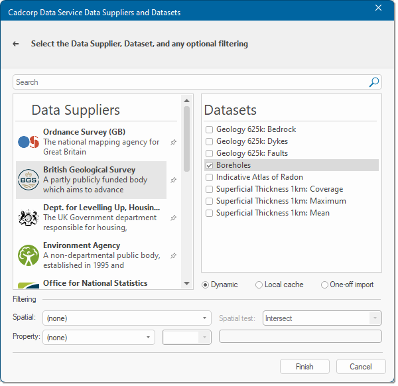Pin the Dept. for Levelling Up supplier
The image size is (398, 386).
click(173, 218)
